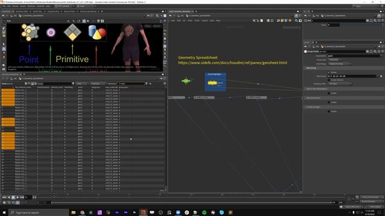The width and height of the screenshot is (385, 216).
Task: Open the Edit menu in main menubar
Action: coord(9,6)
